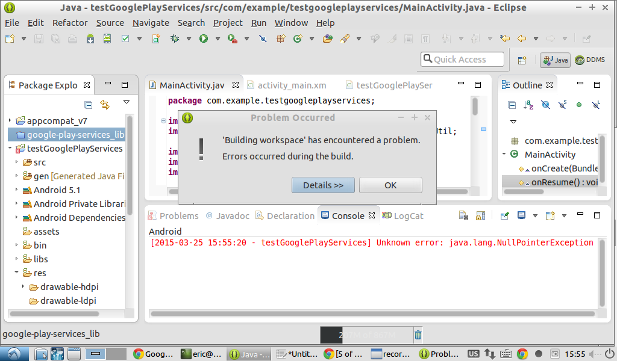Create new Android XML file

156,39
